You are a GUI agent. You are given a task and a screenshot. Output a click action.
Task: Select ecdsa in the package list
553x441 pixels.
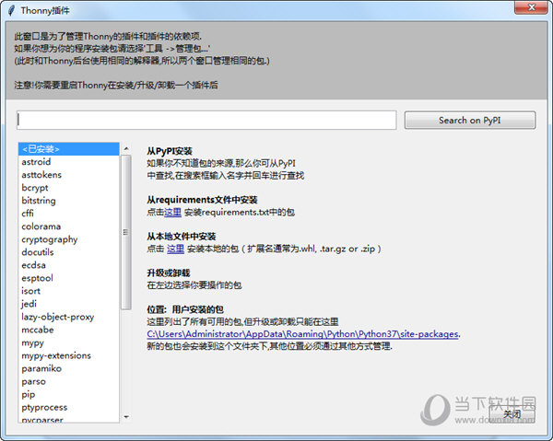tap(68, 265)
